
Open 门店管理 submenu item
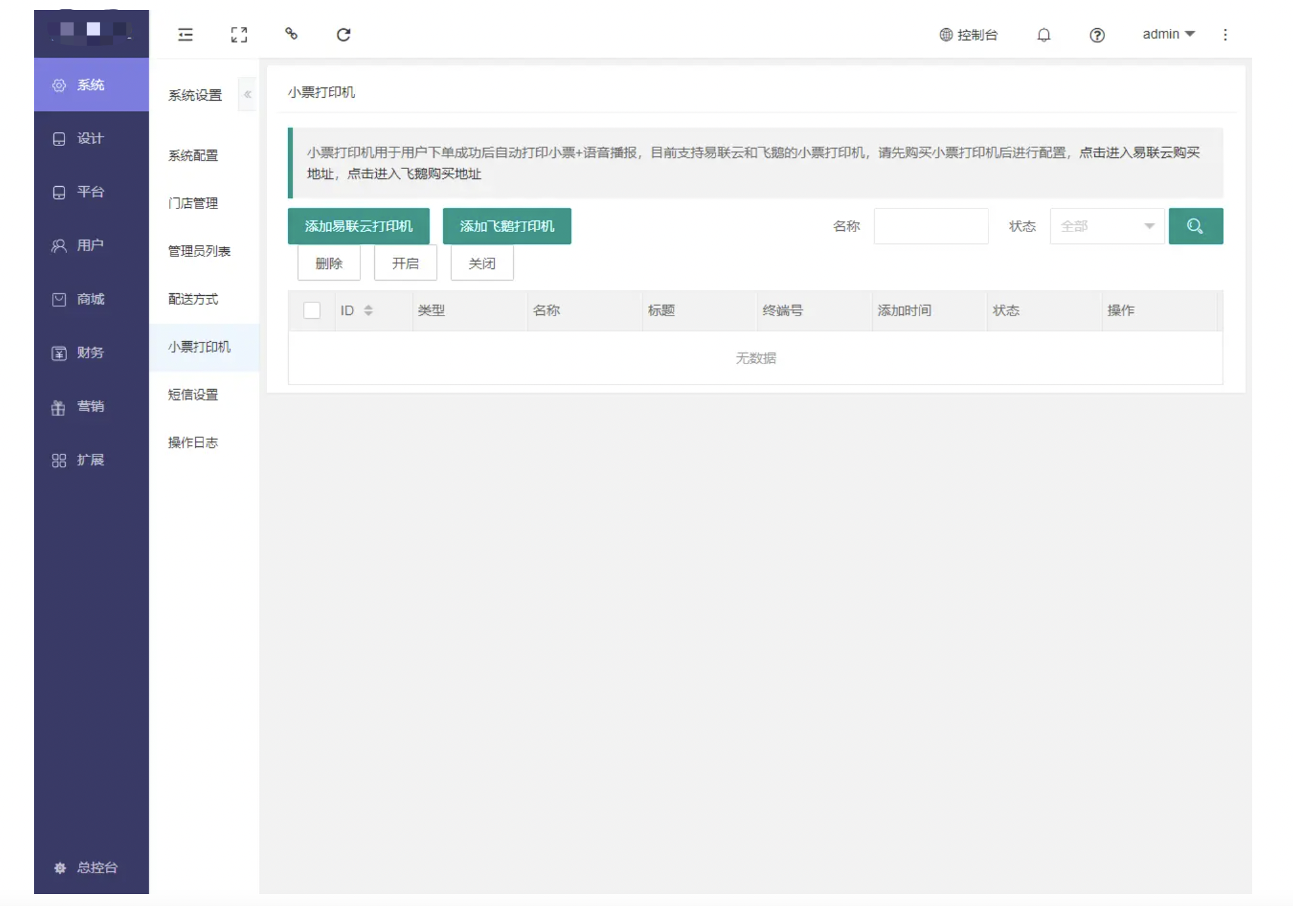click(x=204, y=203)
